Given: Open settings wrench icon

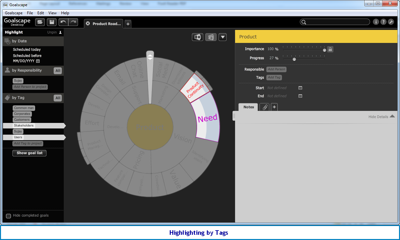Looking at the screenshot, I should (x=391, y=22).
